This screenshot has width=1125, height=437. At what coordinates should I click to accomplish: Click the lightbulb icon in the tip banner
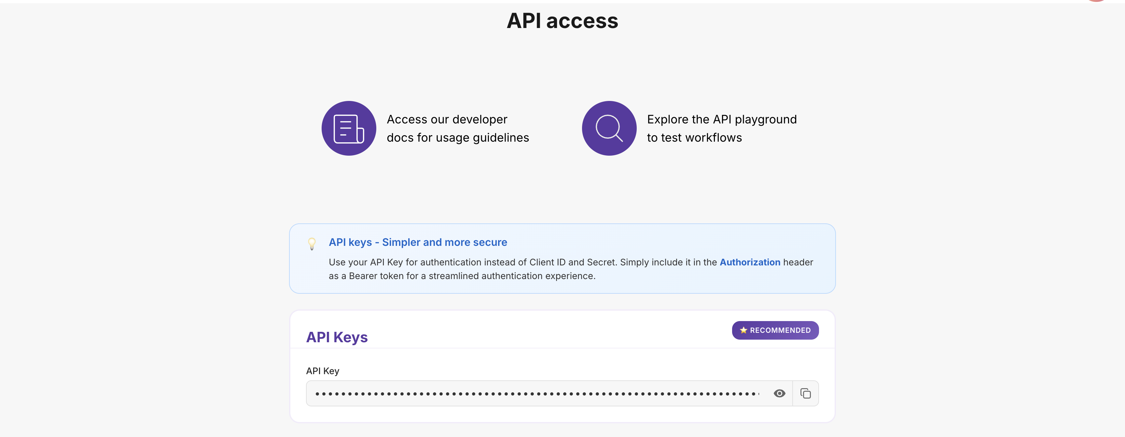312,244
